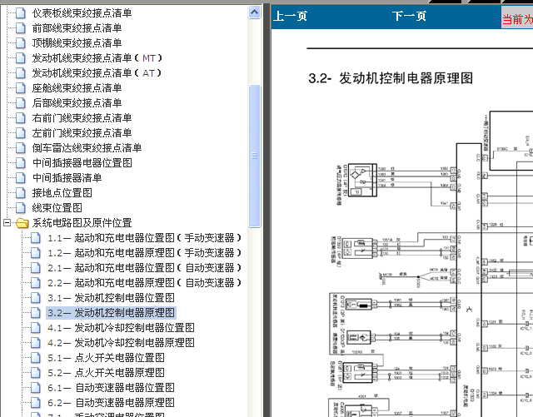Open 前部线束绞接点清单 entry
The image size is (533, 417).
point(77,28)
